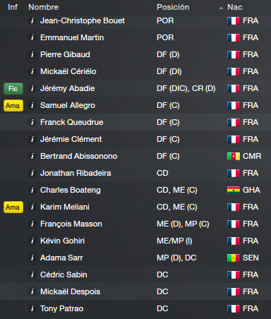Image resolution: width=271 pixels, height=319 pixels.
Task: Open info icon for Franck Queudrue
Action: tap(32, 122)
